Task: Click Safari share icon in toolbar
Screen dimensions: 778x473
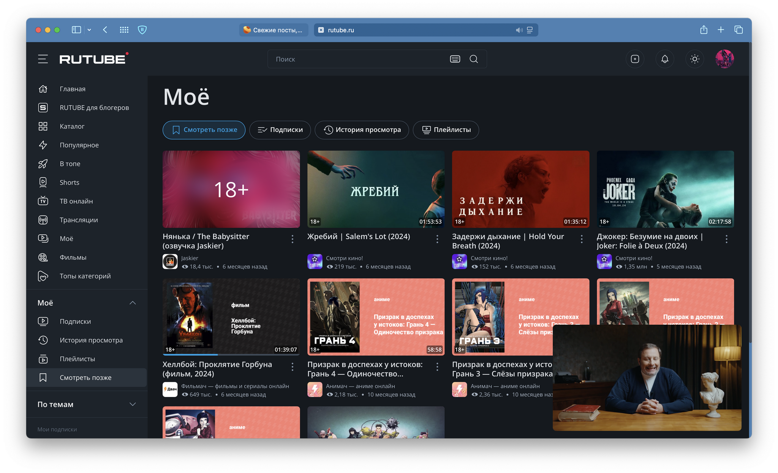Action: coord(704,30)
